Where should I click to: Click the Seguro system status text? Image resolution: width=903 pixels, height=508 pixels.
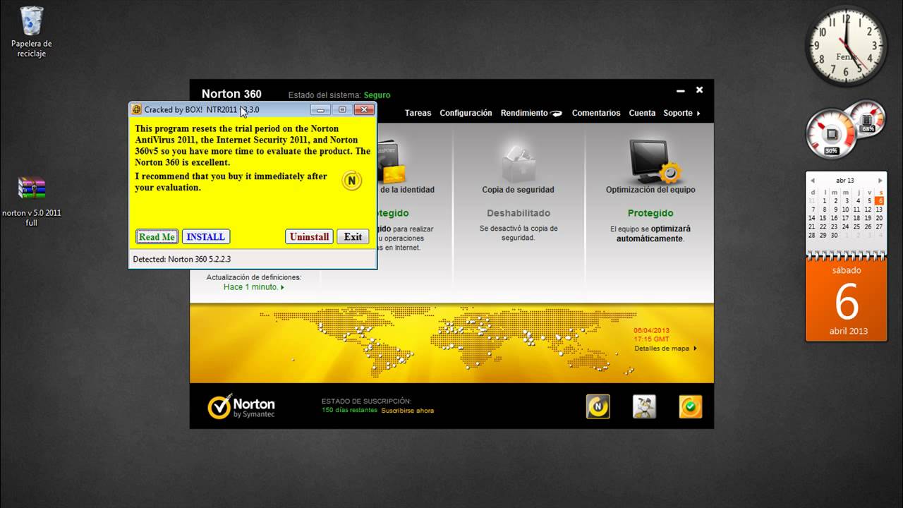[377, 95]
